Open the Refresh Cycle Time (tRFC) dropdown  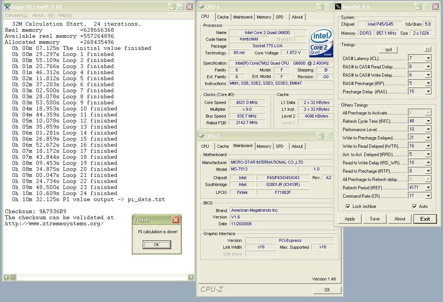[x=428, y=121]
